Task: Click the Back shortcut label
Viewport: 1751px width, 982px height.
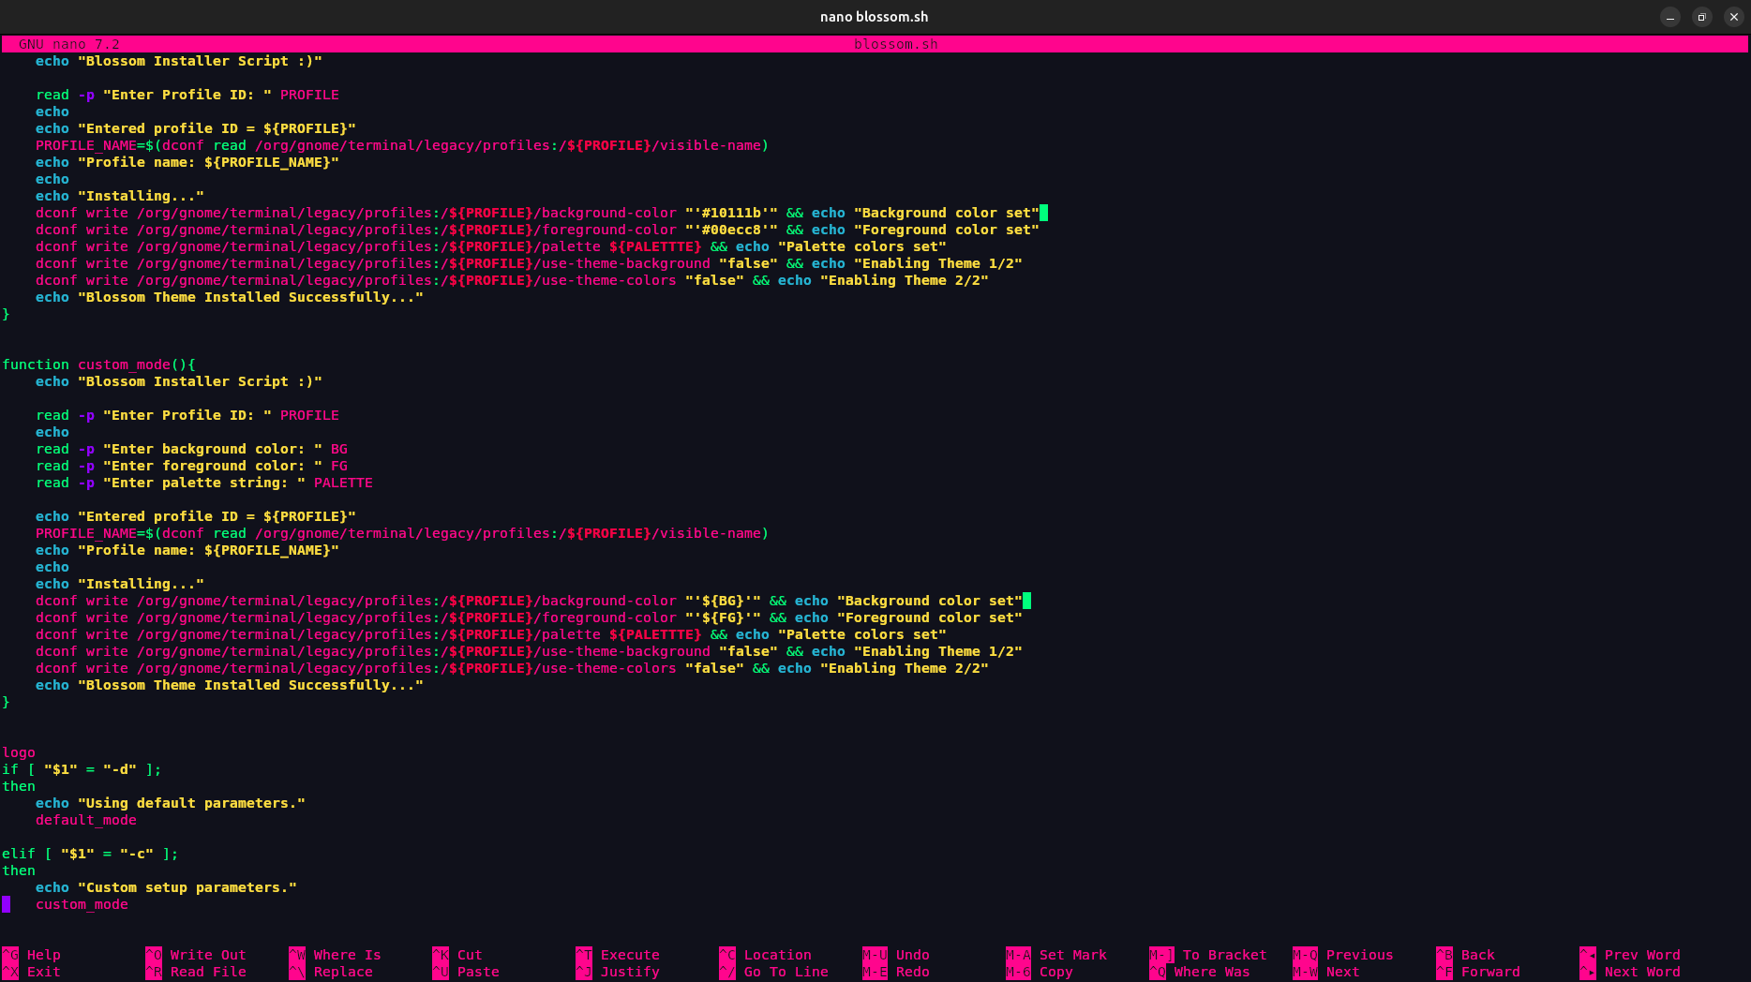Action: click(1477, 955)
